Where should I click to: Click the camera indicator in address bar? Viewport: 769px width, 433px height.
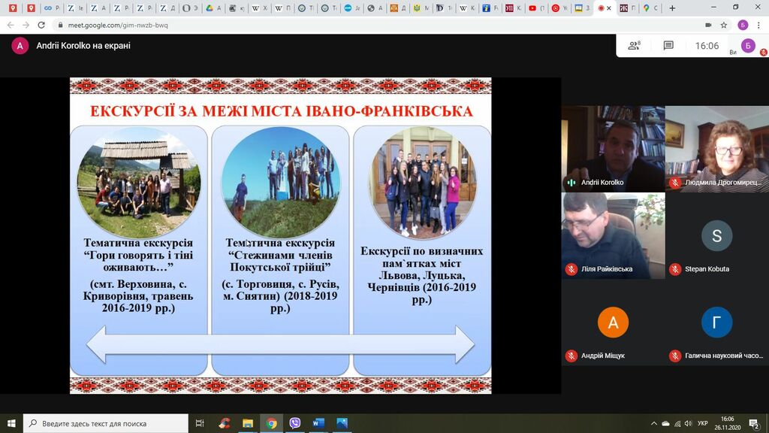[707, 25]
